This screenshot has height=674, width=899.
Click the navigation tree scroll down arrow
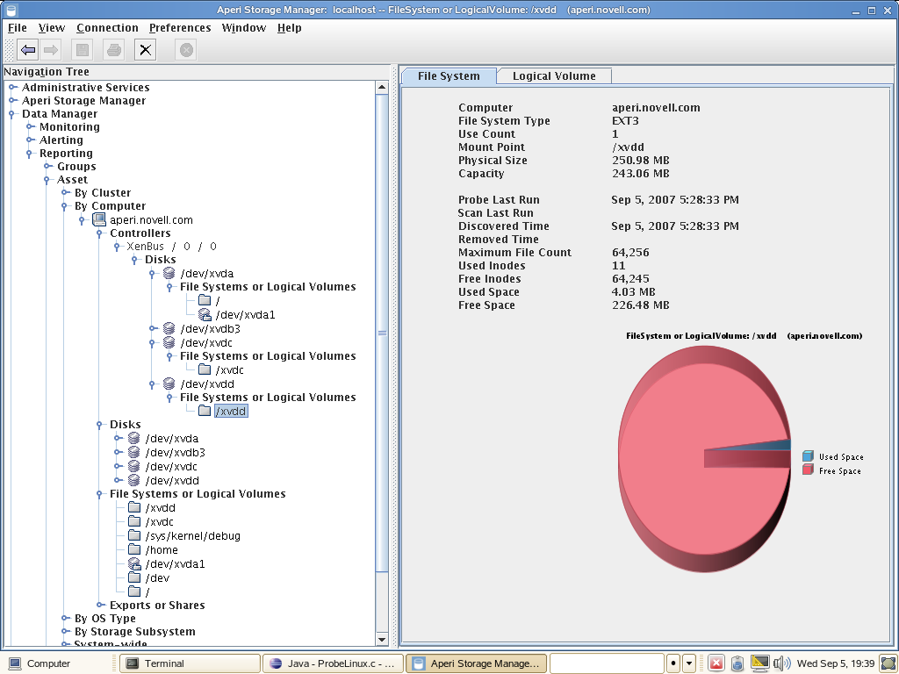pyautogui.click(x=382, y=639)
